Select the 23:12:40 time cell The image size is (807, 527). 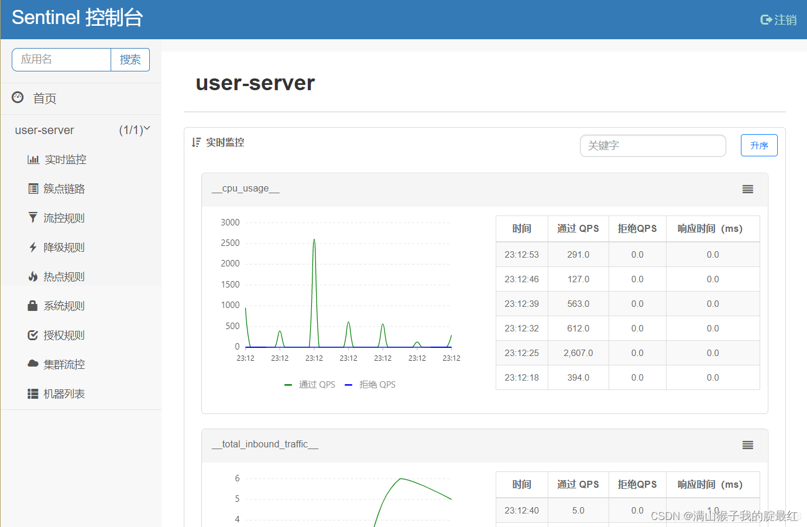point(522,511)
